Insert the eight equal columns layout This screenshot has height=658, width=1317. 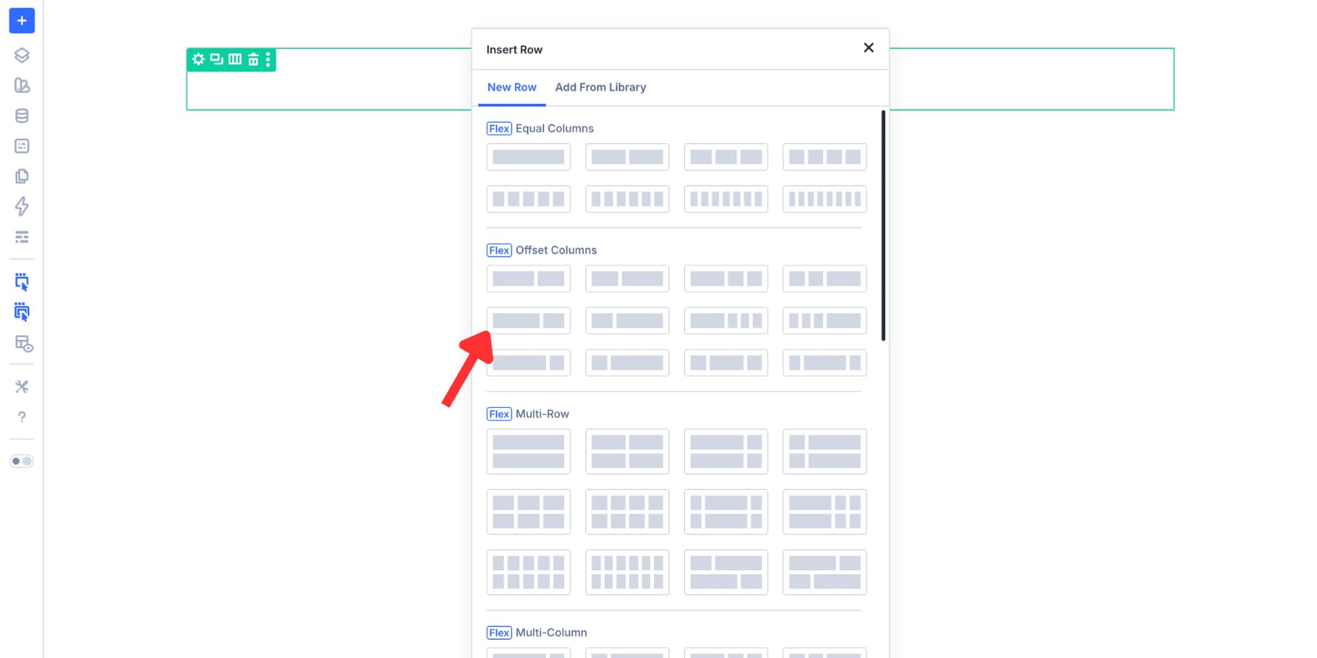[825, 199]
